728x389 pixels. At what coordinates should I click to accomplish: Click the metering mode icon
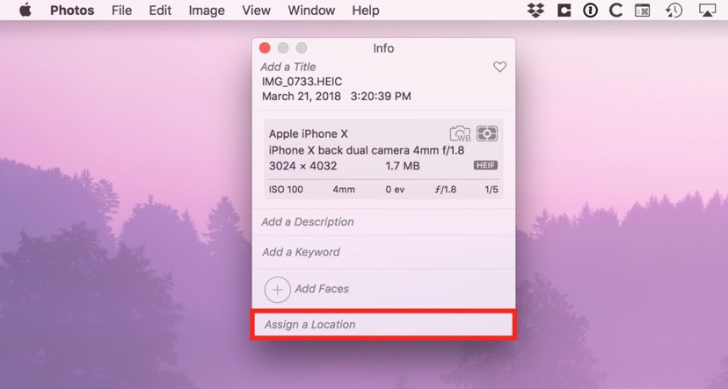coord(487,133)
